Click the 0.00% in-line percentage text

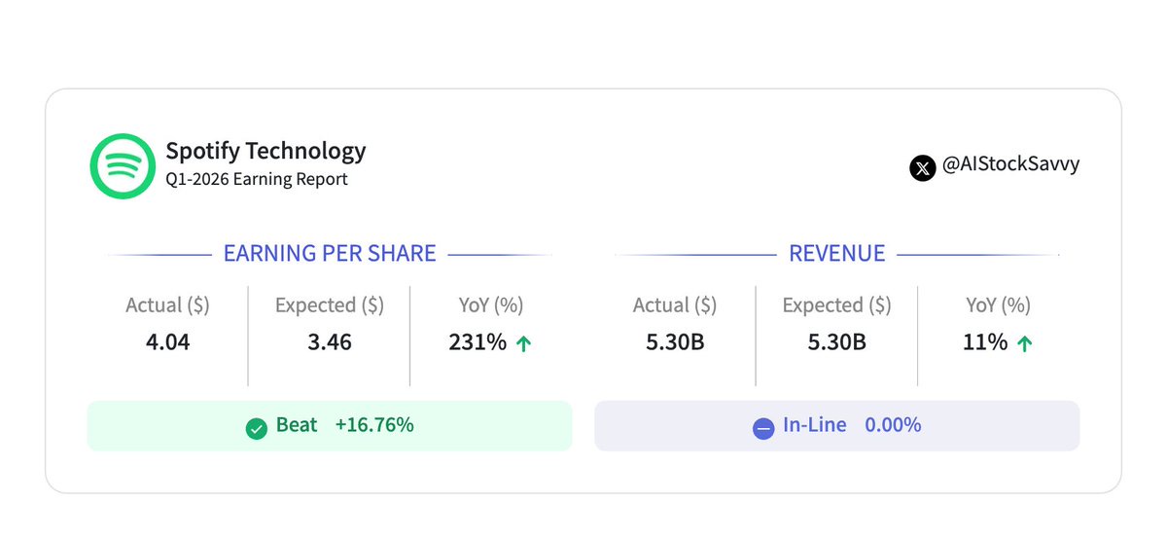[x=893, y=425]
